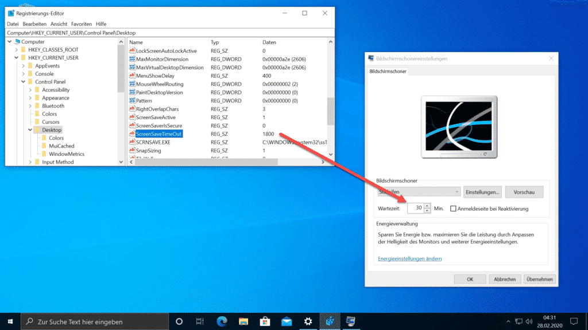The height and width of the screenshot is (330, 588).
Task: Expand the Appearance key
Action: pos(30,97)
